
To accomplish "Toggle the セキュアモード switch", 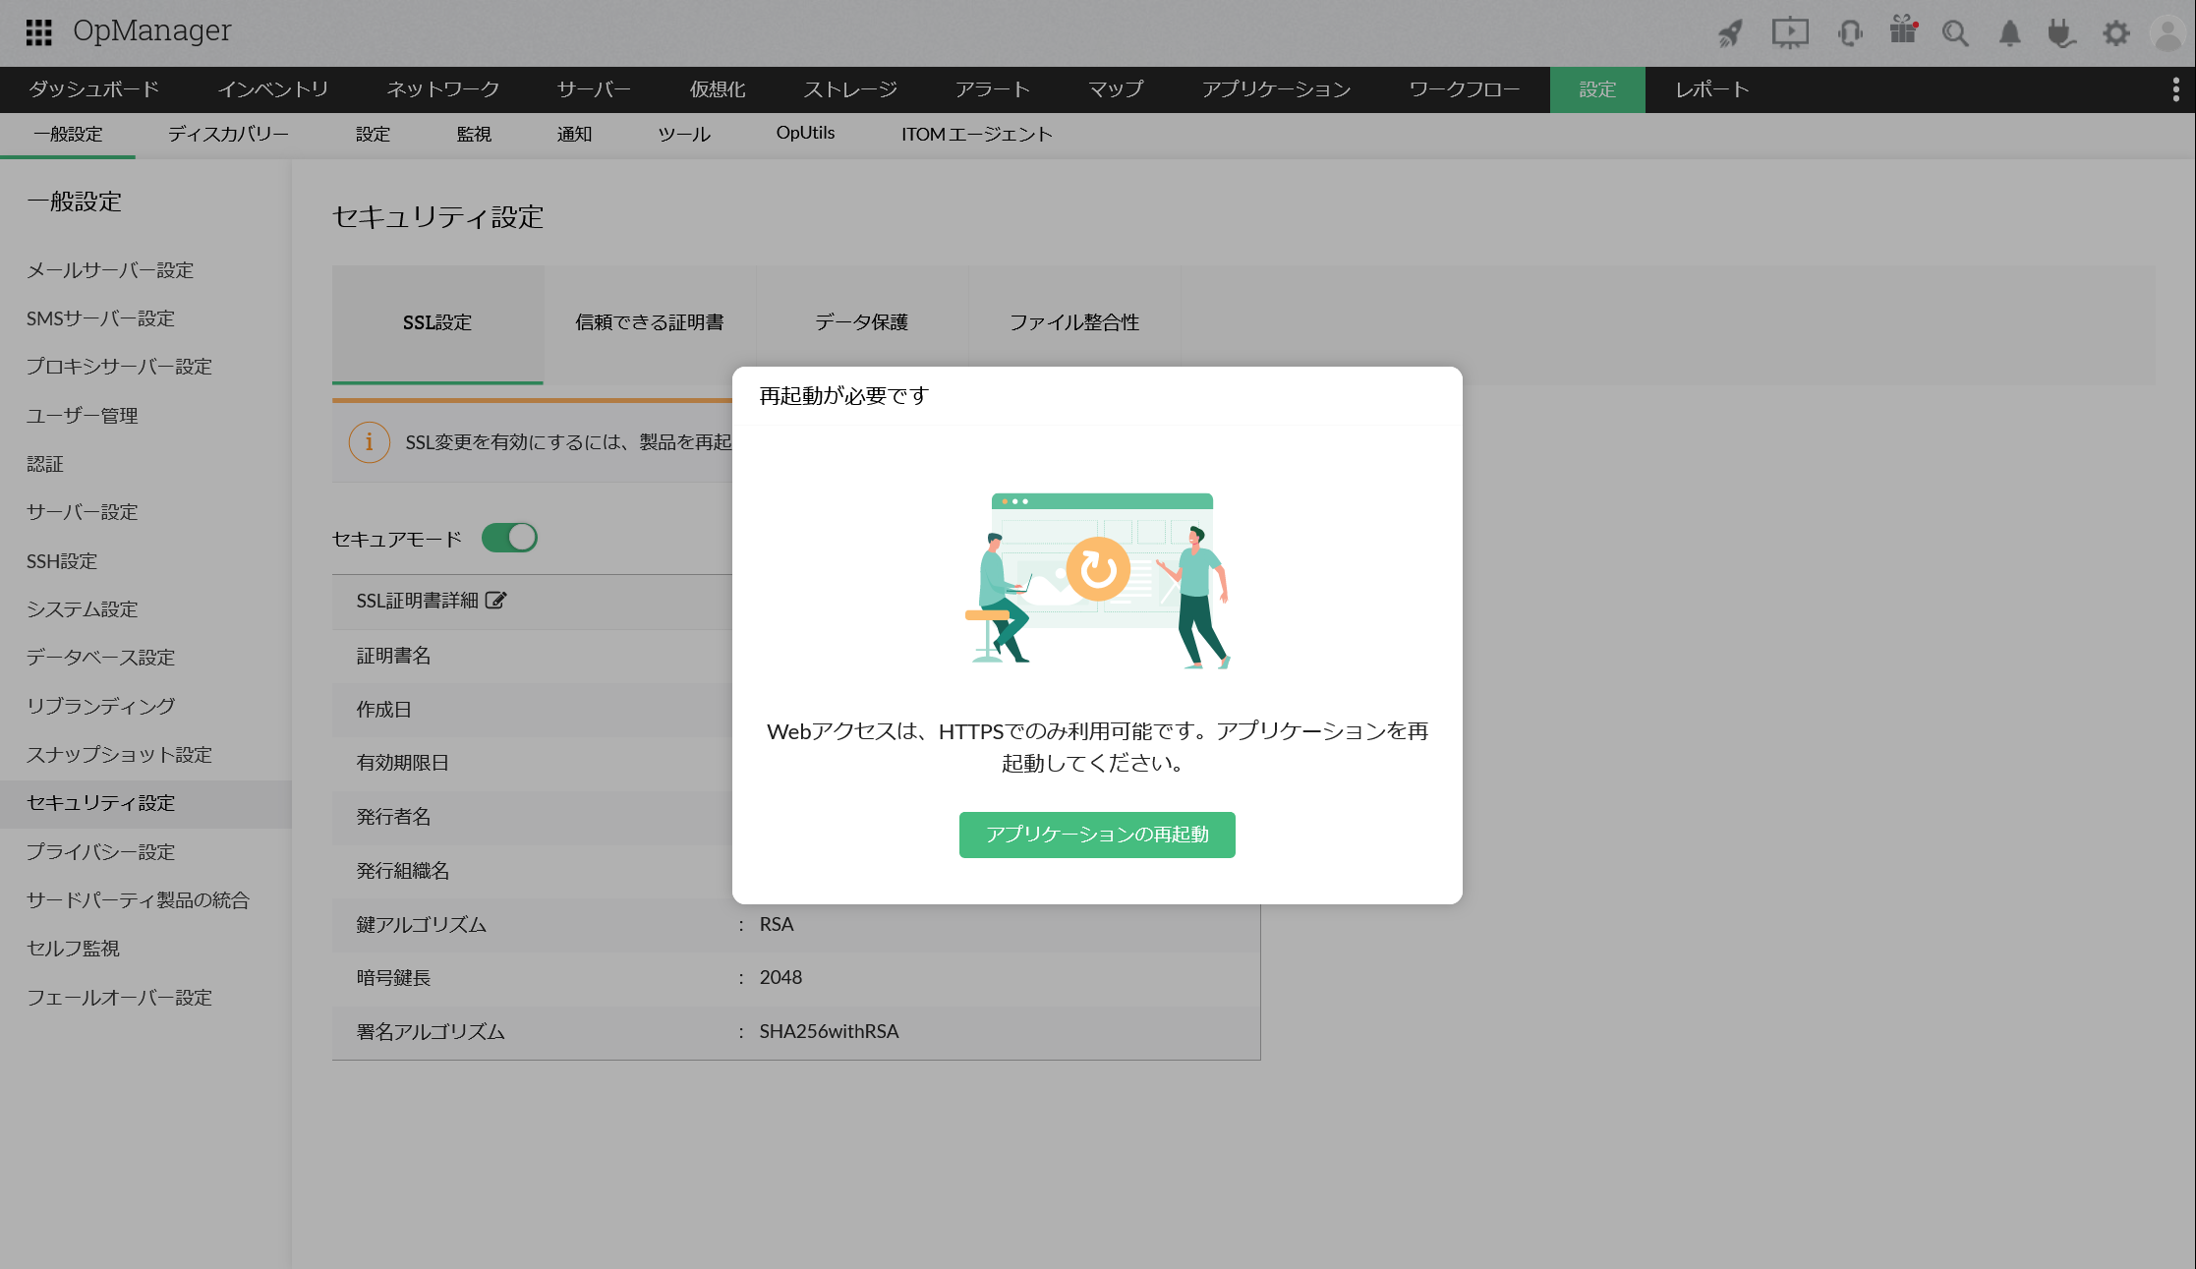I will click(509, 538).
